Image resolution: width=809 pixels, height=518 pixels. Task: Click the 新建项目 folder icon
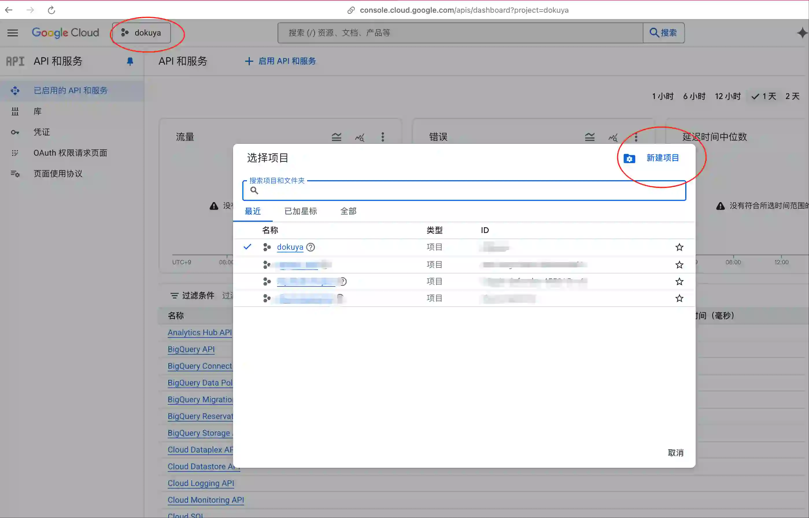[629, 159]
